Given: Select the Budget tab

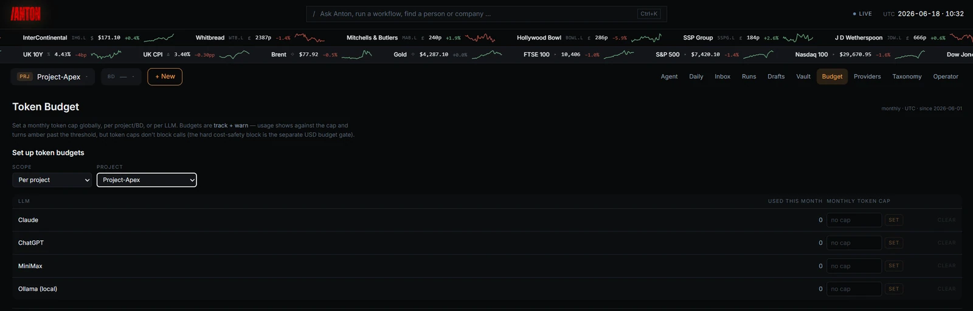Looking at the screenshot, I should click(832, 77).
